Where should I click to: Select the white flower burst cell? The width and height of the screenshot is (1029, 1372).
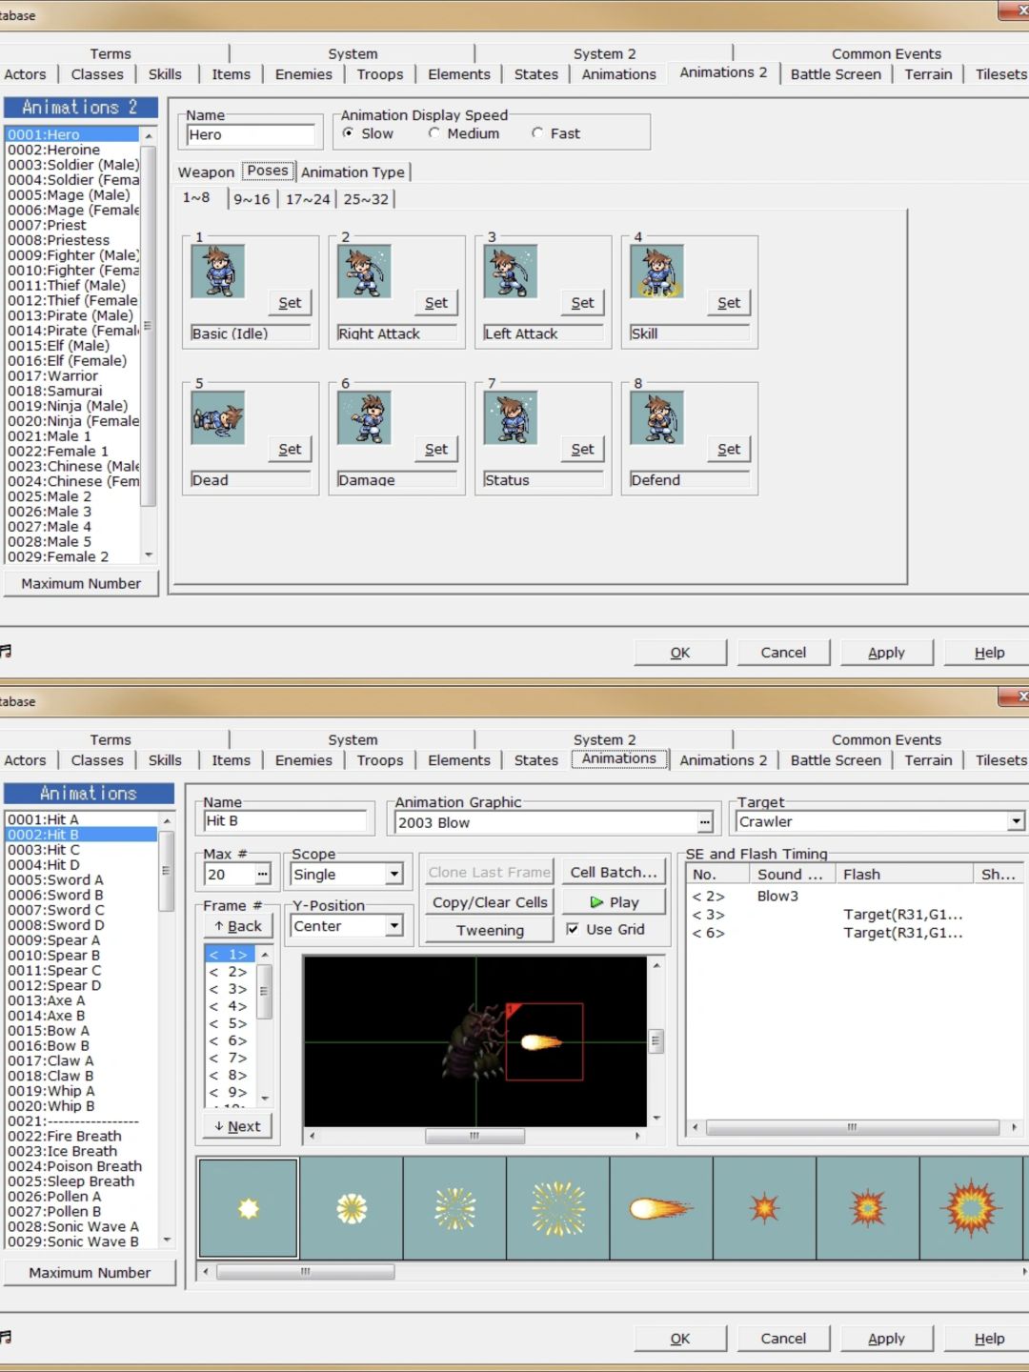point(352,1208)
